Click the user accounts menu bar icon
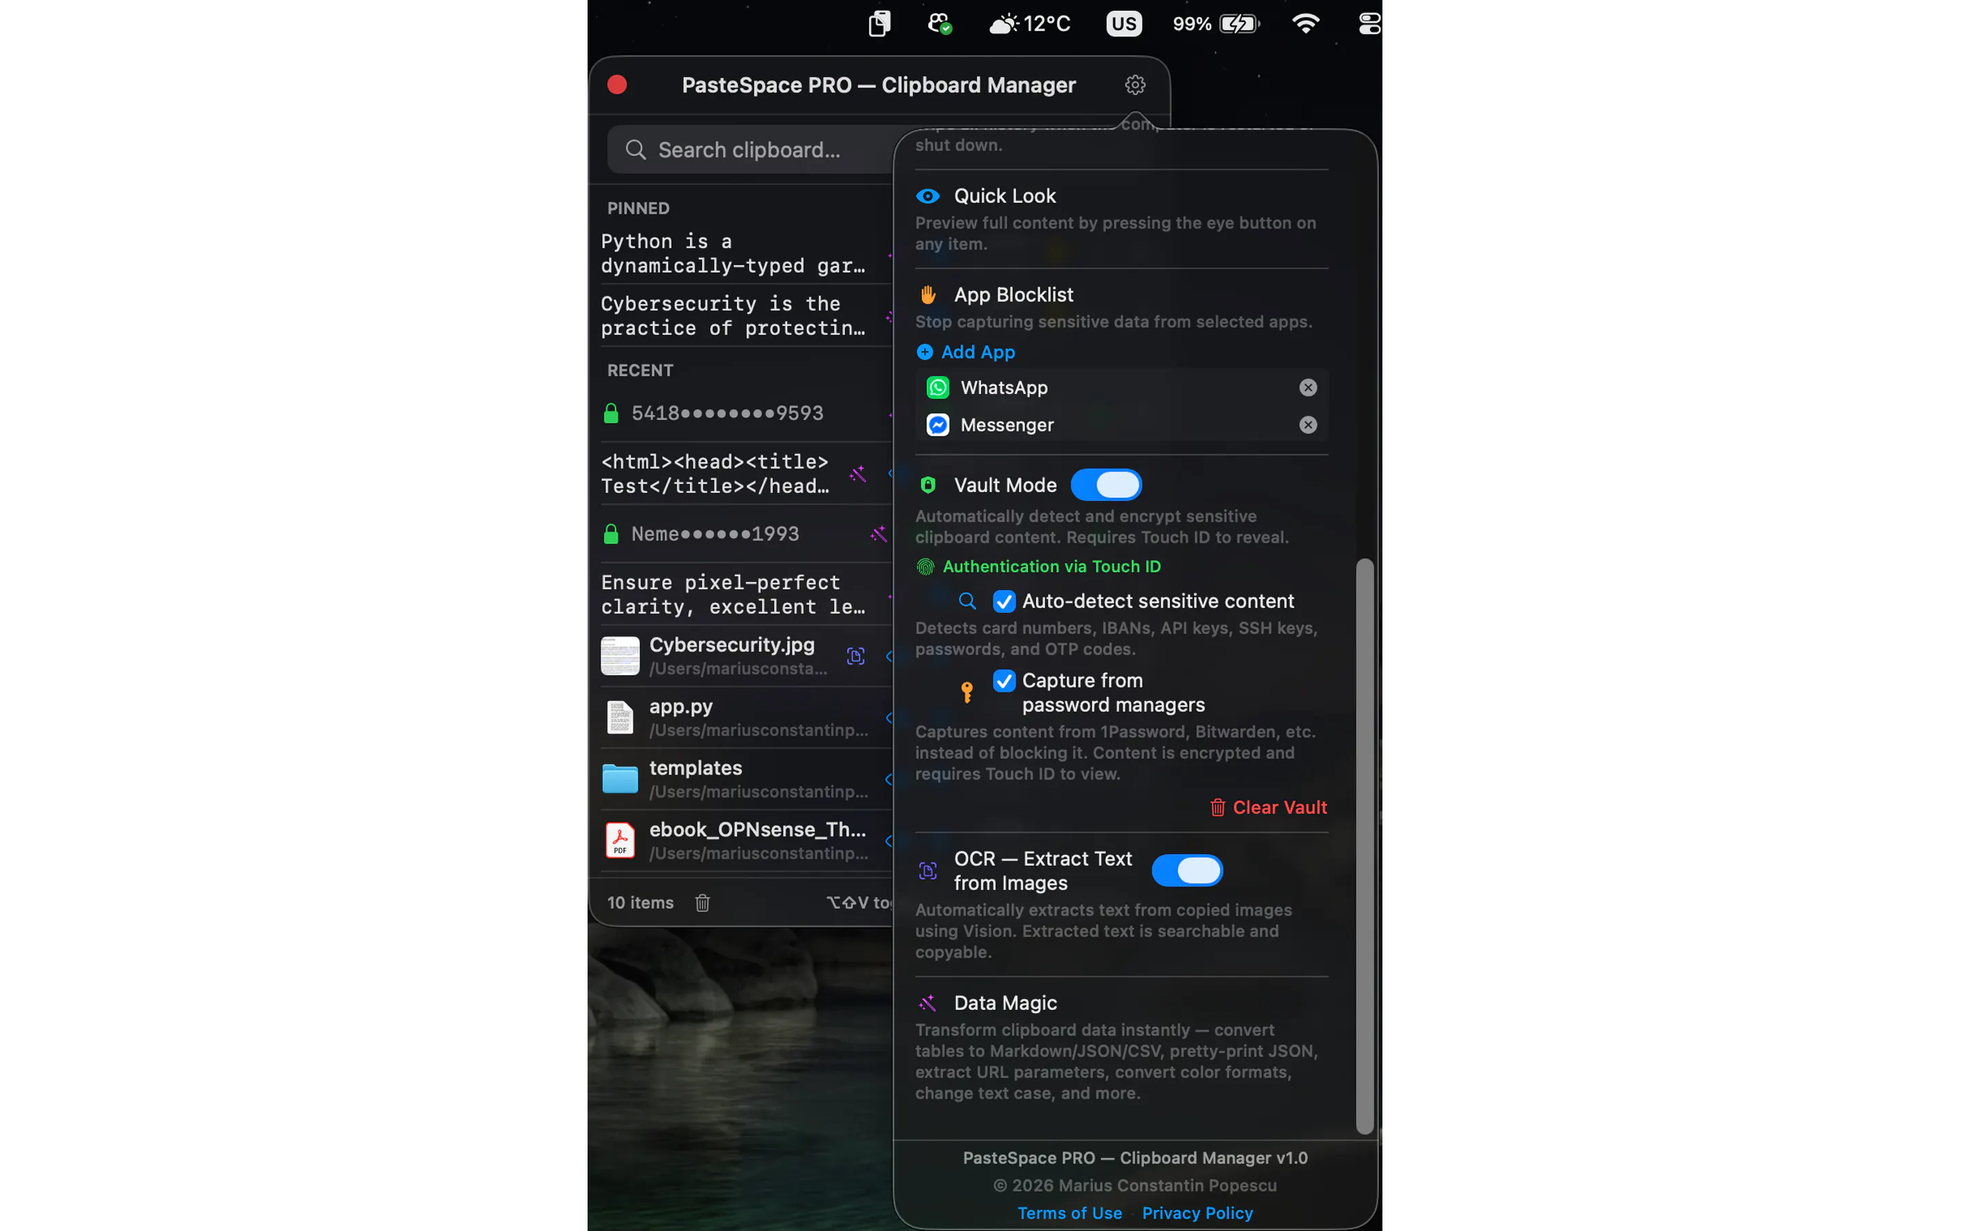This screenshot has height=1231, width=1970. [941, 24]
